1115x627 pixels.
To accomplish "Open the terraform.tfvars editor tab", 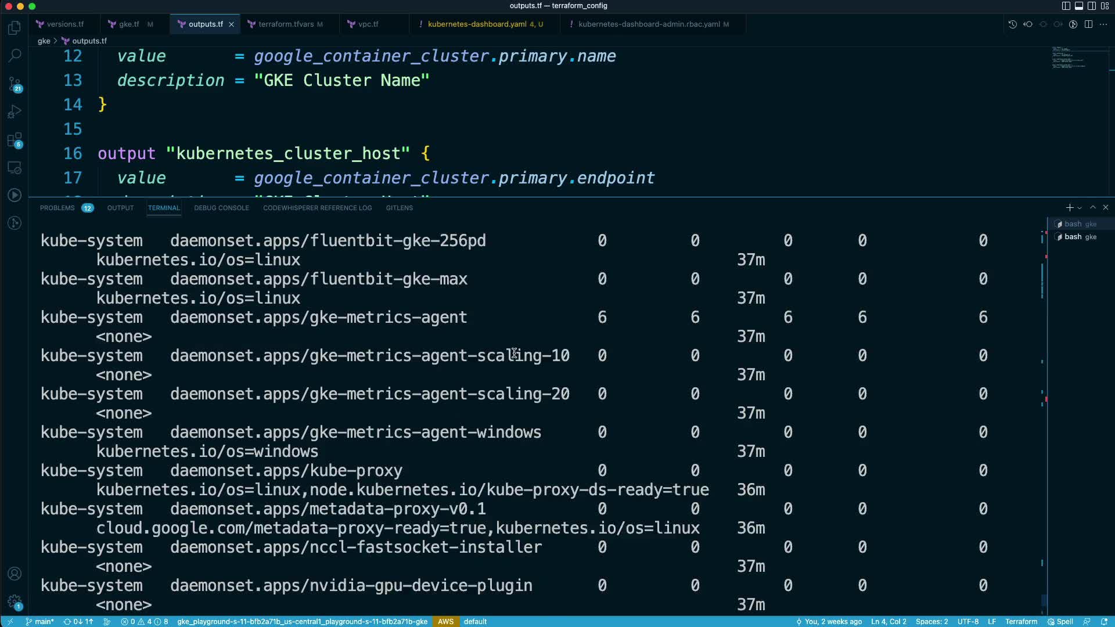I will pyautogui.click(x=285, y=24).
